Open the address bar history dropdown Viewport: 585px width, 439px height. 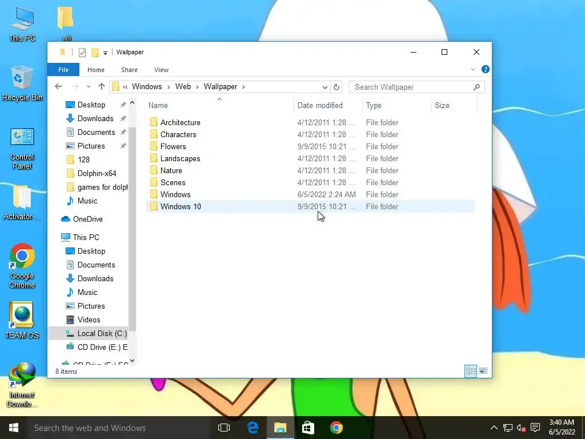[324, 87]
